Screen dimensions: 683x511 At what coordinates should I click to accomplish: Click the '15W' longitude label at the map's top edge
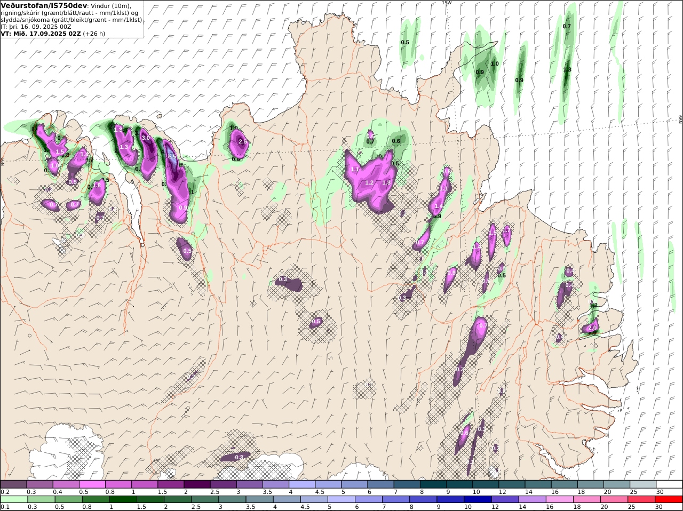click(x=447, y=3)
